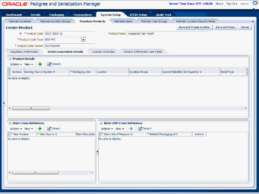Collapse the Item Cross Reference section

(10, 123)
